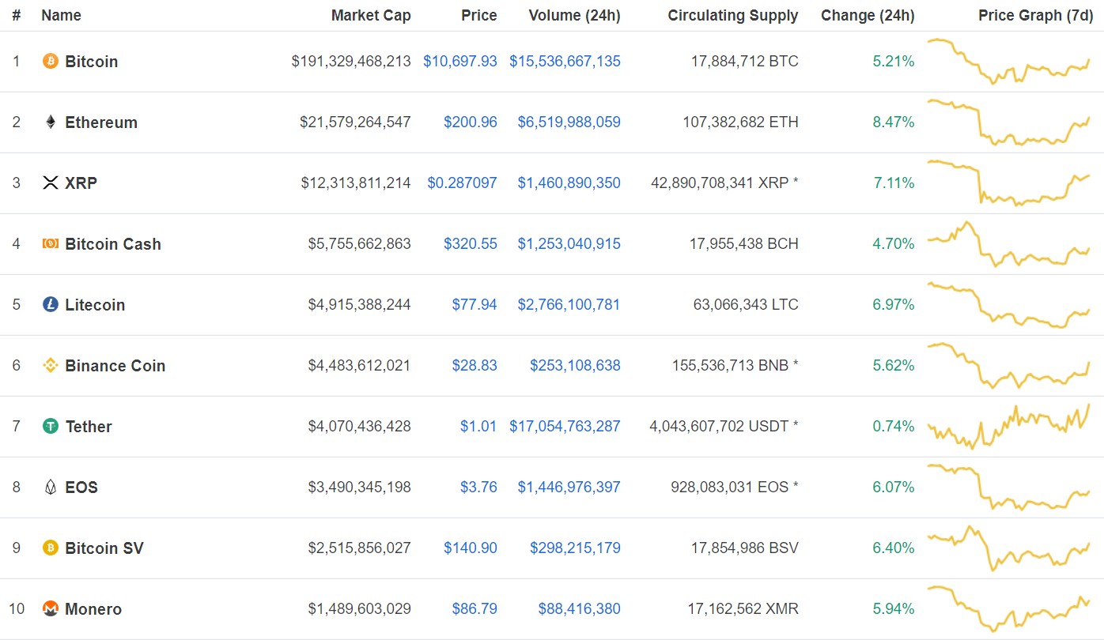Screen dimensions: 1104x640
Task: Open Litecoin 7-day price graph
Action: pos(1008,304)
